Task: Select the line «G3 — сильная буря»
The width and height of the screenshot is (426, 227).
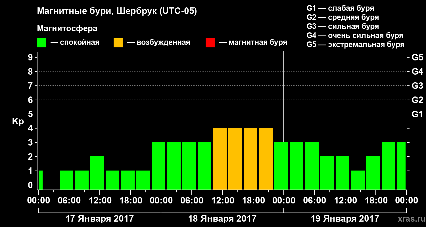Action: pos(343,26)
